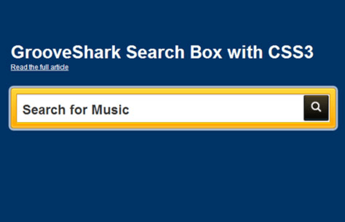
Task: Click CSS3 at the end of the heading
Action: point(290,52)
